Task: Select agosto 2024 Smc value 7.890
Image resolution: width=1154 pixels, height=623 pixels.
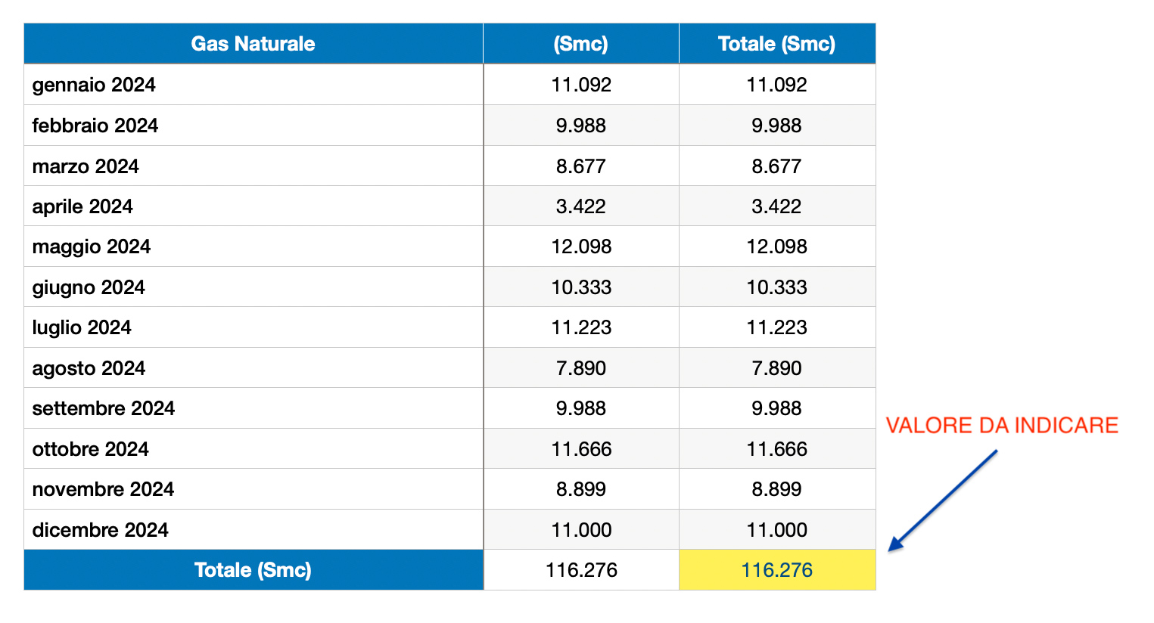Action: click(581, 368)
